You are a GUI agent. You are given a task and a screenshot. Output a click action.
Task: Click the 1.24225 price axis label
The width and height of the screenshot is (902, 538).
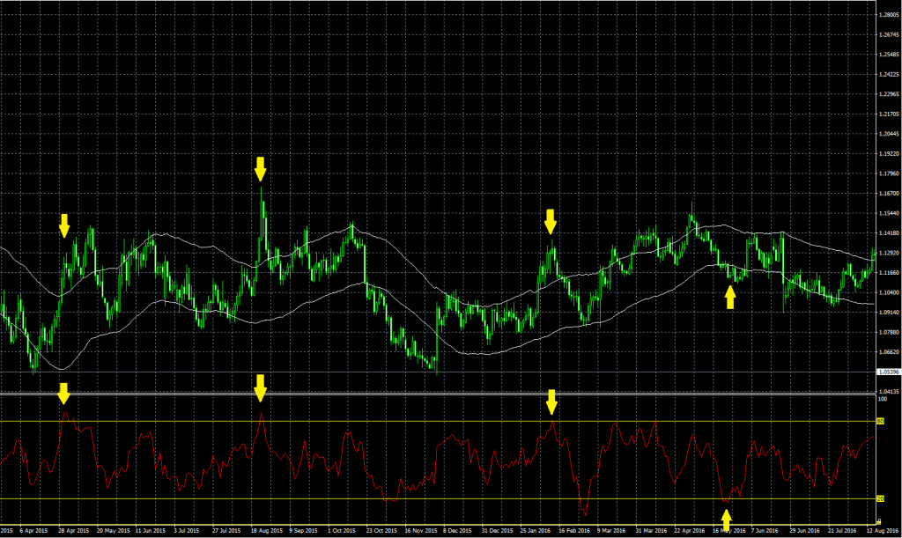point(890,75)
